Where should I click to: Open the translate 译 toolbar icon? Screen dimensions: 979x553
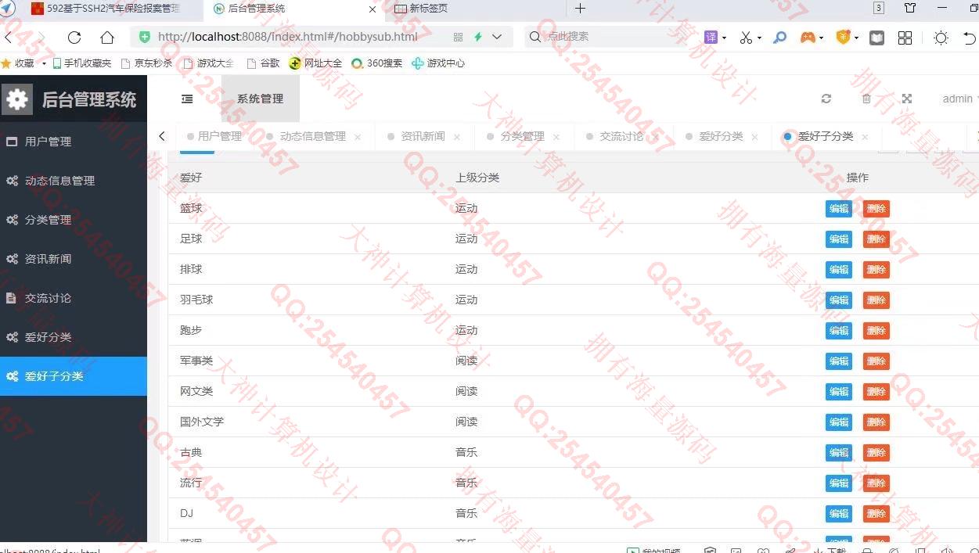pos(711,37)
